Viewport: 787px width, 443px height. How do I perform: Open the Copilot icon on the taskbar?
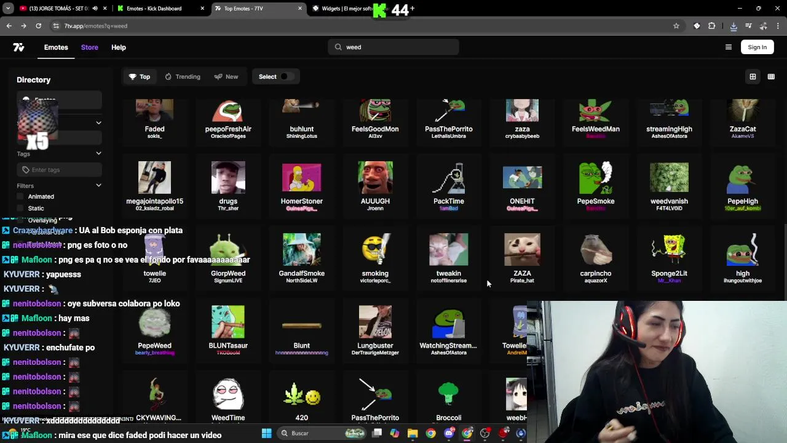[395, 433]
